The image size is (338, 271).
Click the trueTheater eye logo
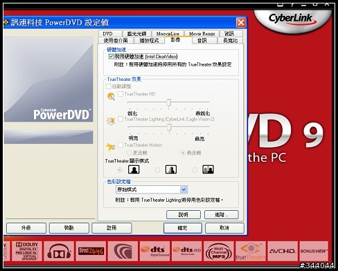251,251
